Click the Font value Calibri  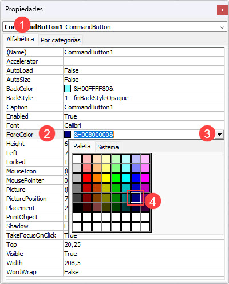[73, 125]
